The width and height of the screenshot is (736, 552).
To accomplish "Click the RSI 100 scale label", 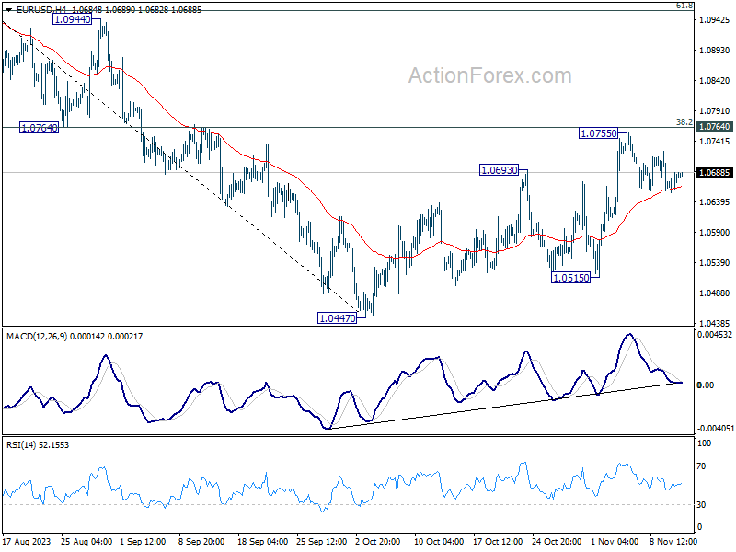I will pyautogui.click(x=704, y=443).
